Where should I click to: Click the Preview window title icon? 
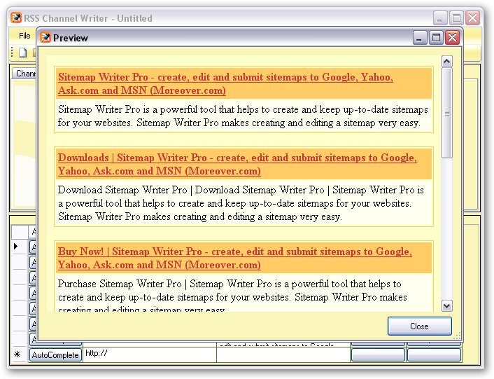point(45,38)
